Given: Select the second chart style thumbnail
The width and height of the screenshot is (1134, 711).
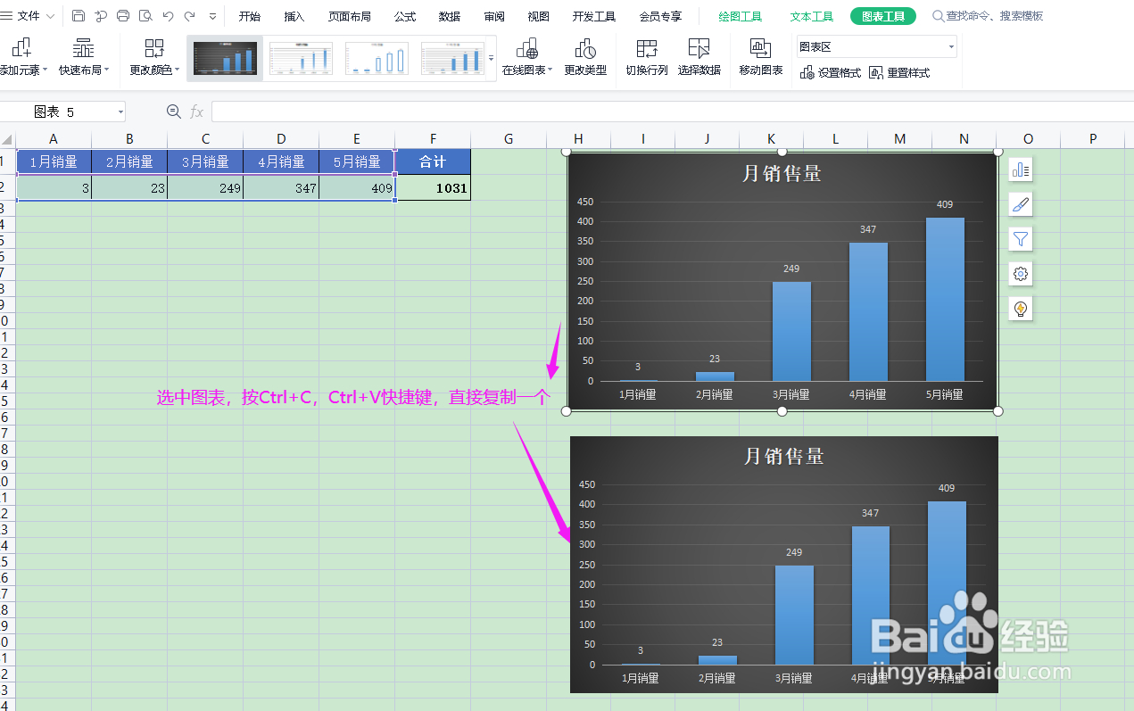Looking at the screenshot, I should (301, 58).
